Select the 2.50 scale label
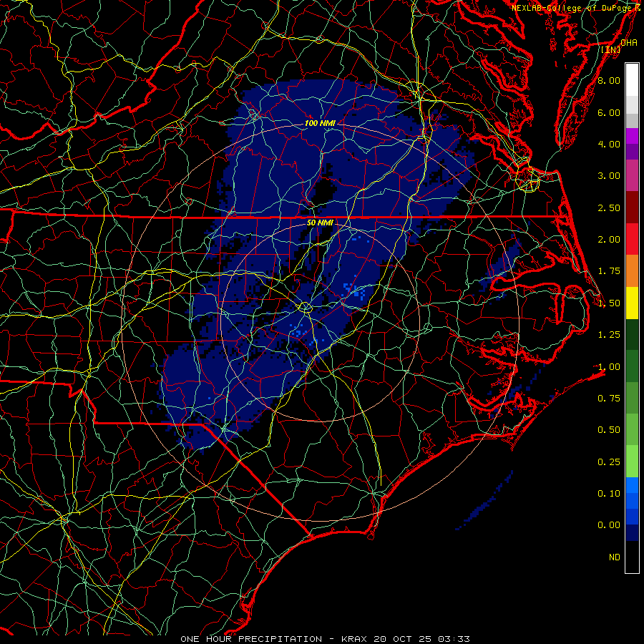Image resolution: width=644 pixels, height=644 pixels. [x=609, y=208]
